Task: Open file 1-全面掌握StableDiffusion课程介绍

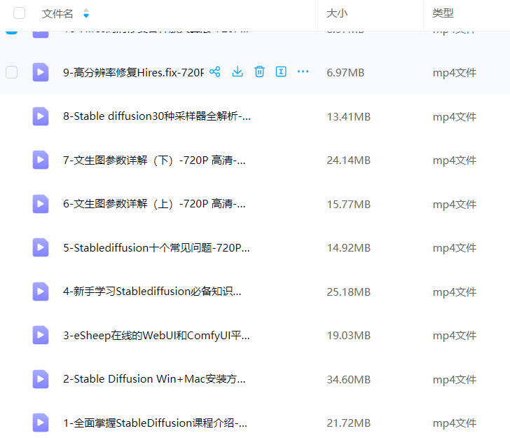Action: pyautogui.click(x=155, y=423)
